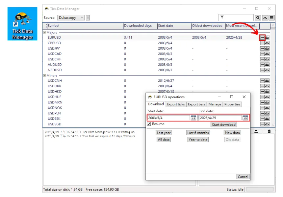
Task: Open operations menu for EURUSD row
Action: click(x=262, y=38)
